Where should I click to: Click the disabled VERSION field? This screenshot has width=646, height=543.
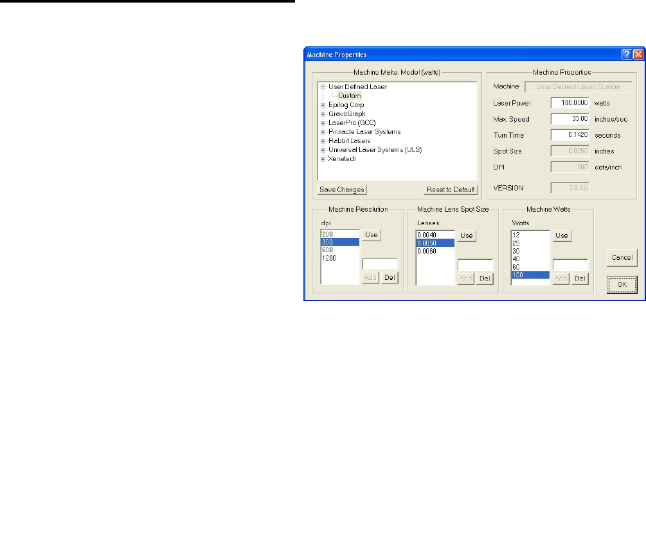570,188
